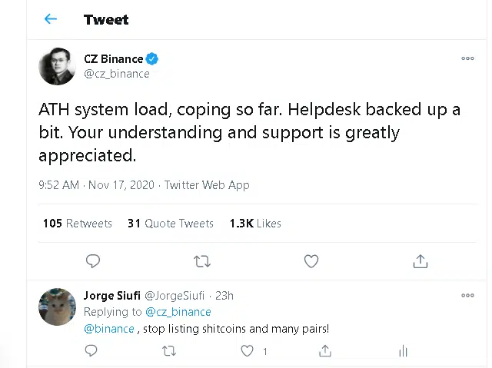Open more options on Jorge Siufi's reply
The image size is (492, 368).
(x=467, y=295)
